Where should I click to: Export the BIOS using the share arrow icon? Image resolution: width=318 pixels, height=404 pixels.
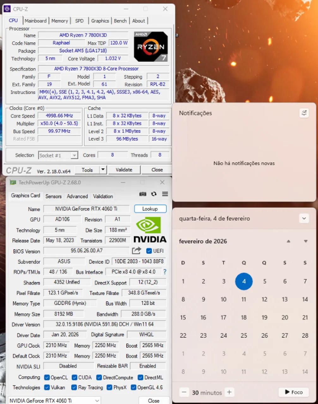[x=136, y=251]
